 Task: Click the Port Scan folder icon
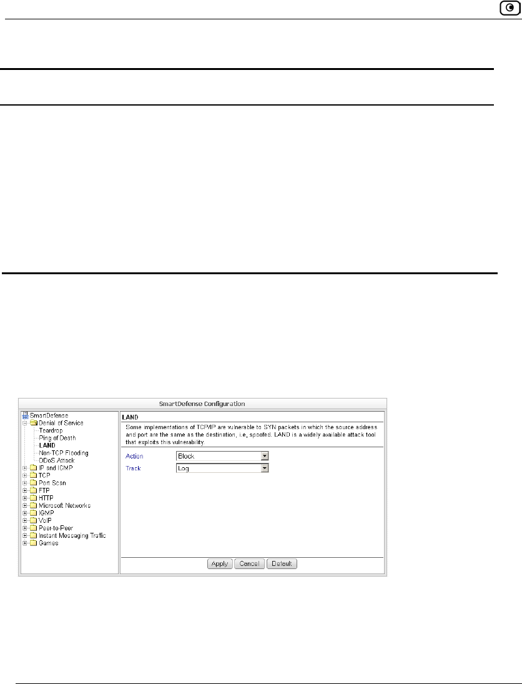34,483
